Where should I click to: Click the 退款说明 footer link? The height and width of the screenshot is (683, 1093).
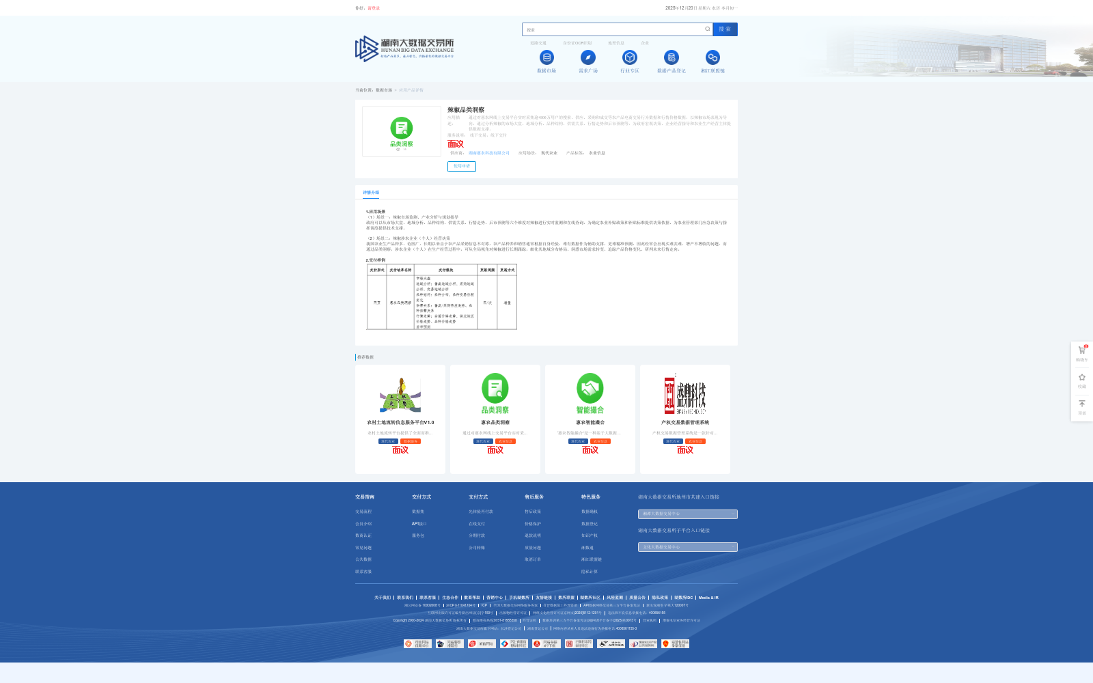[x=533, y=535]
